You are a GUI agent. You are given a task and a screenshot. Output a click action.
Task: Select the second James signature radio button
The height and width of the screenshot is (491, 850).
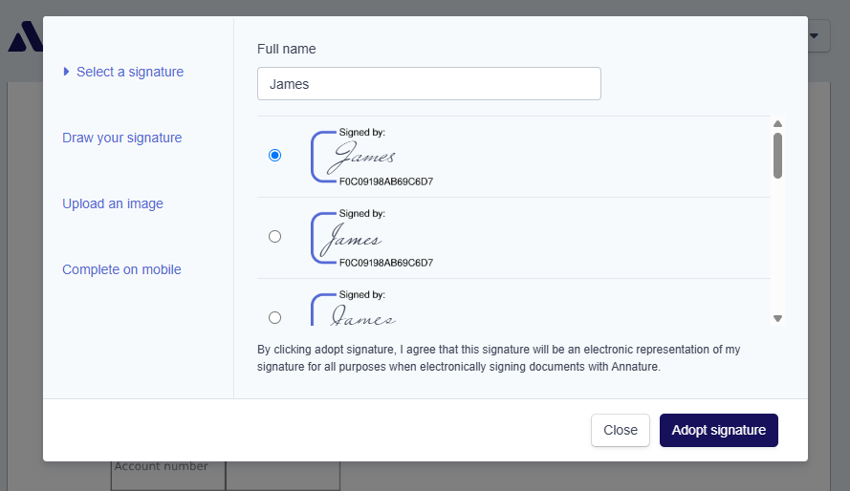[274, 237]
